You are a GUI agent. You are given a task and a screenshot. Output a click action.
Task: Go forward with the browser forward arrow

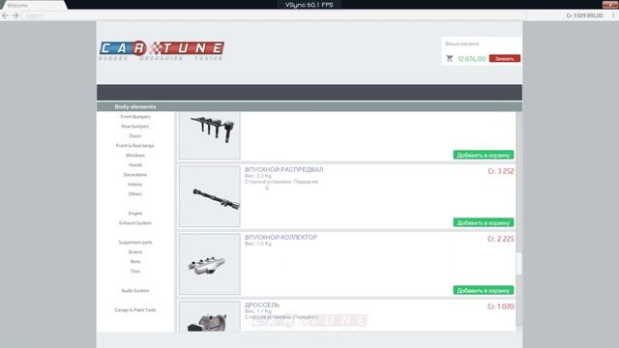tap(15, 15)
